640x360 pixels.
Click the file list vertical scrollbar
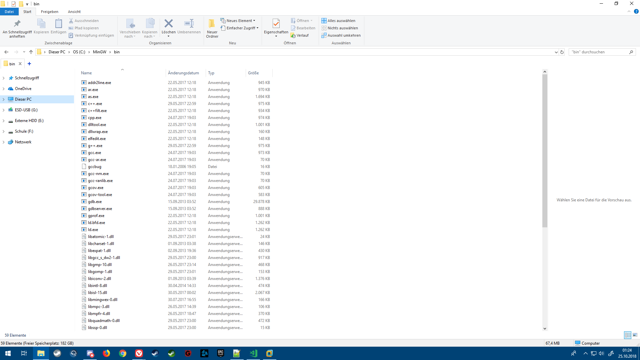[x=545, y=150]
